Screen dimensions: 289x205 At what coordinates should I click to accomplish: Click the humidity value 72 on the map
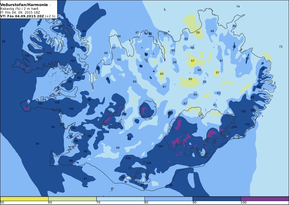281,47
